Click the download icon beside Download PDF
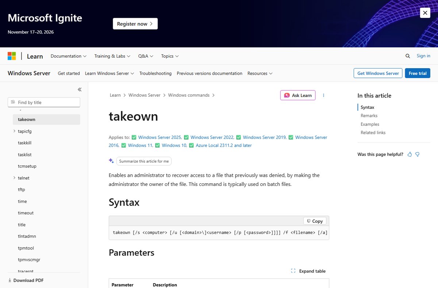This screenshot has width=438, height=288. tap(10, 280)
